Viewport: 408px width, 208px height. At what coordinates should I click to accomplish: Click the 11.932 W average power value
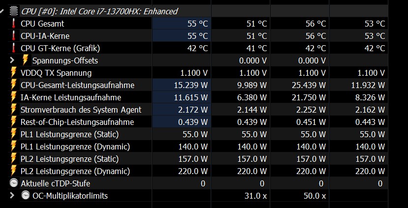[x=368, y=85]
